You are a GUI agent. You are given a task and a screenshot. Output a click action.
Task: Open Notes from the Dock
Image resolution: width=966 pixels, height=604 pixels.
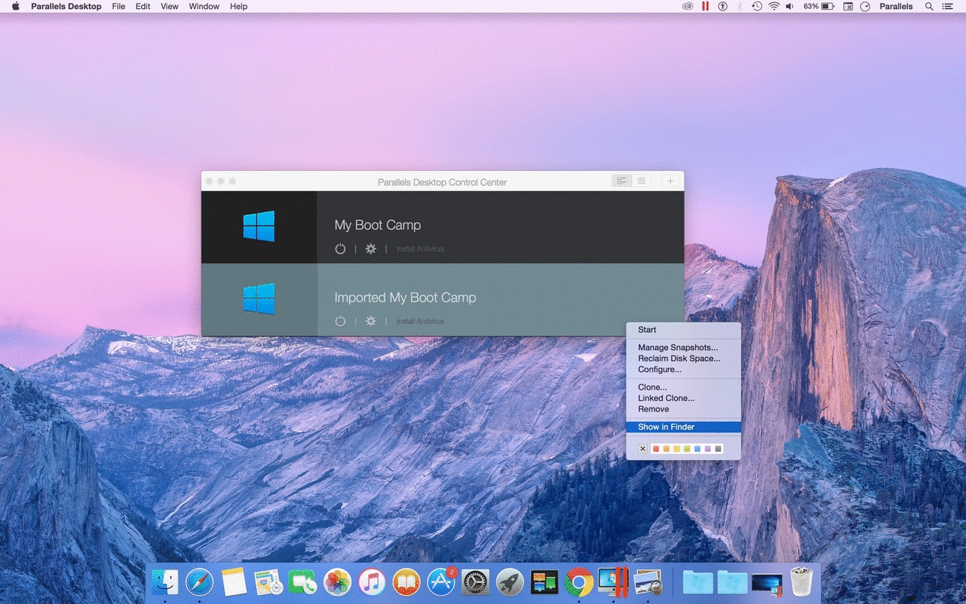click(234, 582)
